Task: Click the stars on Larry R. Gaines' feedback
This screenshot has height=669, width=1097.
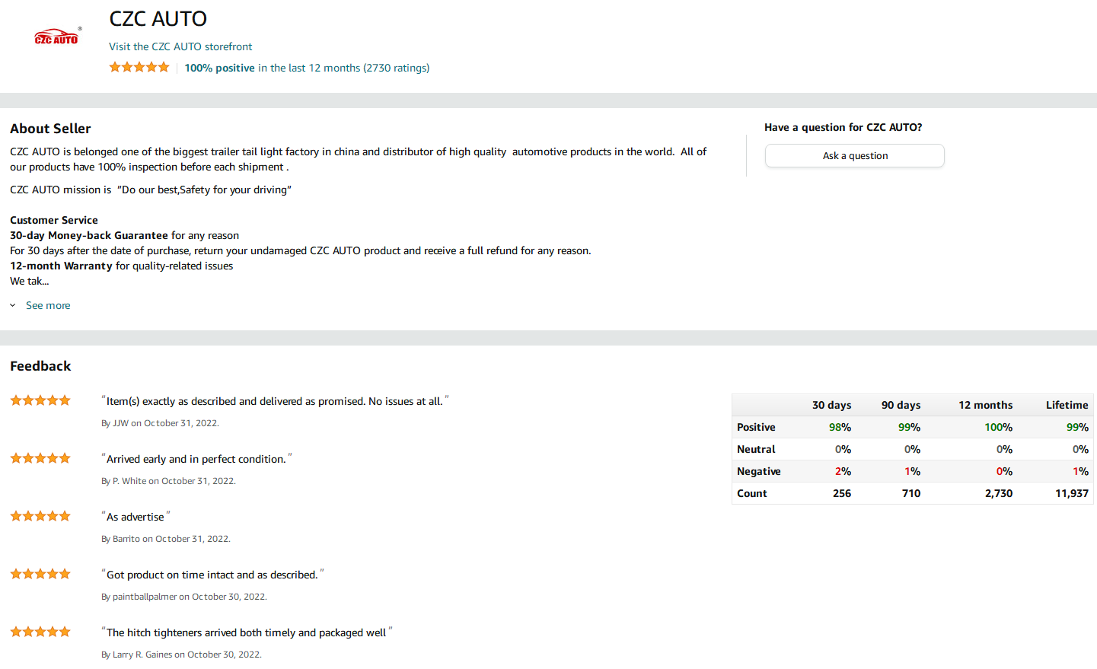Action: coord(40,632)
